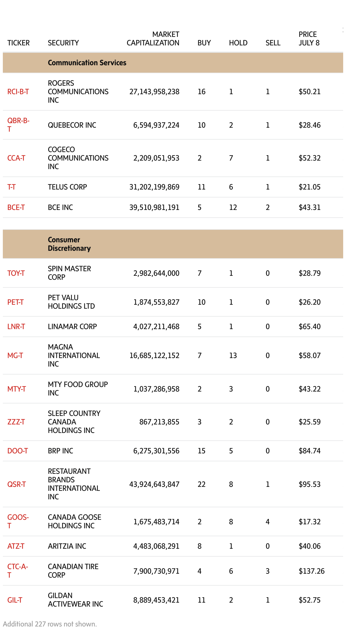The image size is (346, 631).
Task: Open the TOY-T ticker link
Action: [16, 273]
